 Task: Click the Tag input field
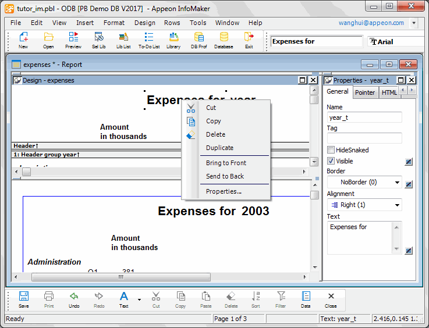[364, 138]
